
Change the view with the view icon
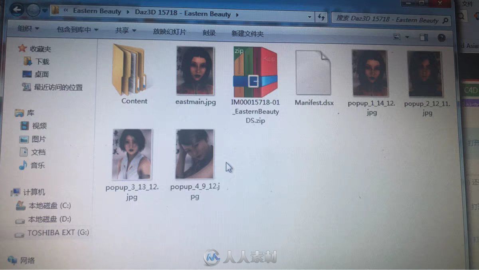point(397,37)
